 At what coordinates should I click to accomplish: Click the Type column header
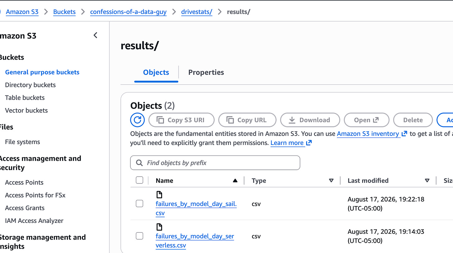(x=259, y=181)
